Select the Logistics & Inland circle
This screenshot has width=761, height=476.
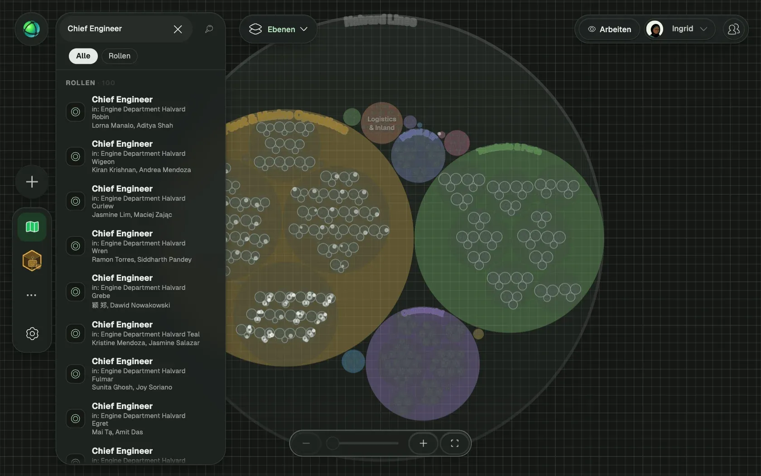(382, 123)
